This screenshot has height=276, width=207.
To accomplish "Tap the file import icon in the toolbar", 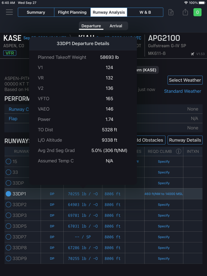I will click(x=171, y=12).
